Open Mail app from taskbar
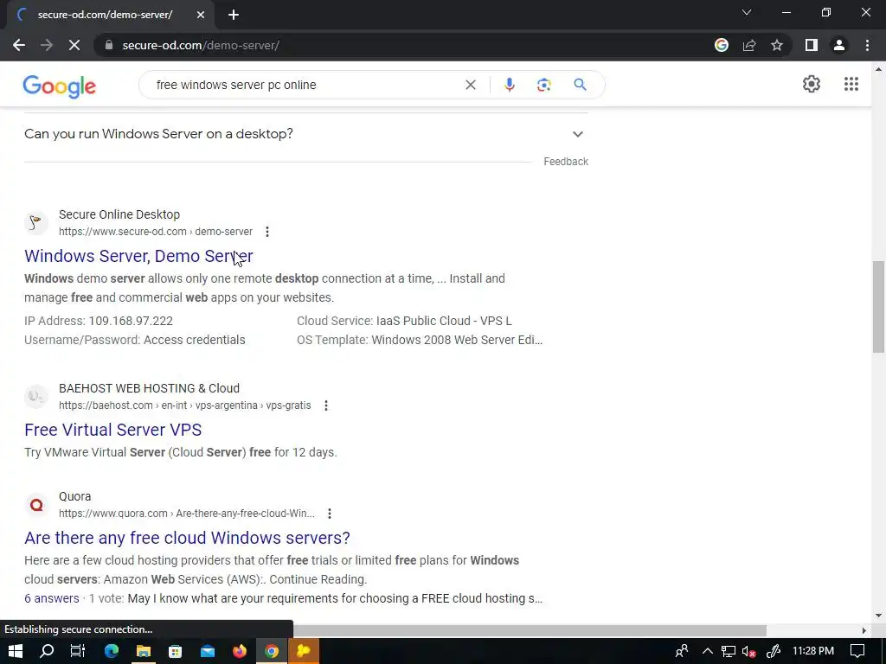 208,651
